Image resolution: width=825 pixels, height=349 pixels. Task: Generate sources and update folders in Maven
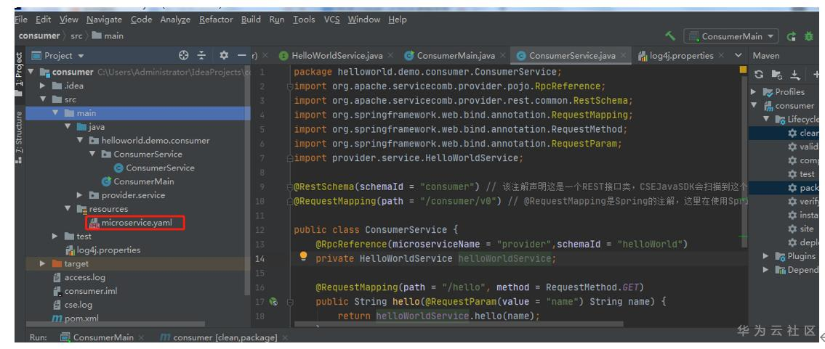click(x=776, y=75)
